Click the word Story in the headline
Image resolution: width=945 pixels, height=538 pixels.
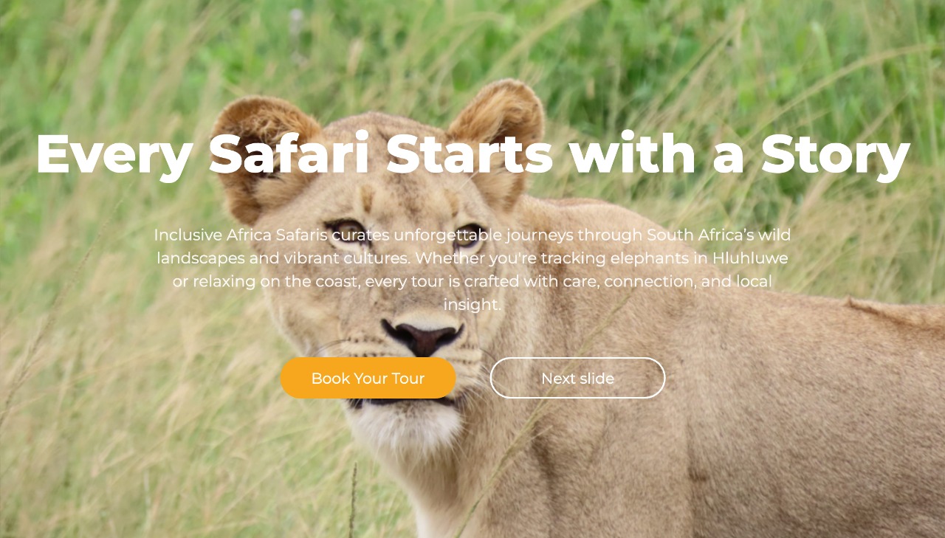tap(836, 154)
